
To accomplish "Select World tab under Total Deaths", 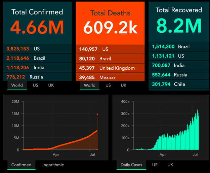I will (90, 85).
